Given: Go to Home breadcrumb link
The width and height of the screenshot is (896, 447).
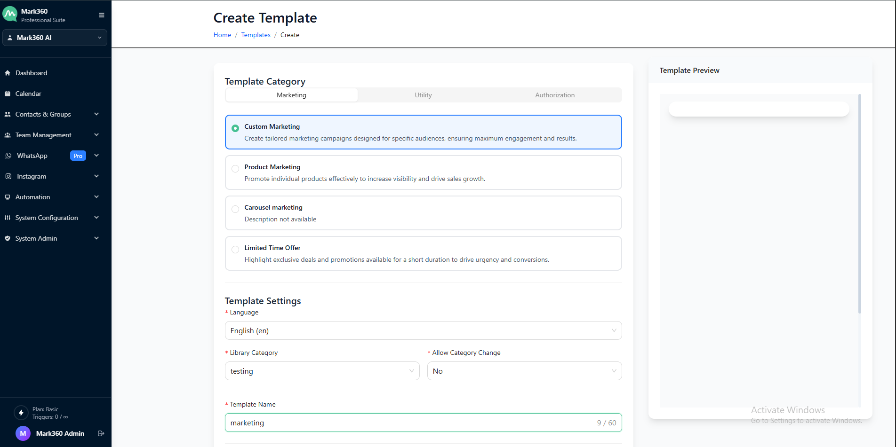Looking at the screenshot, I should tap(222, 35).
